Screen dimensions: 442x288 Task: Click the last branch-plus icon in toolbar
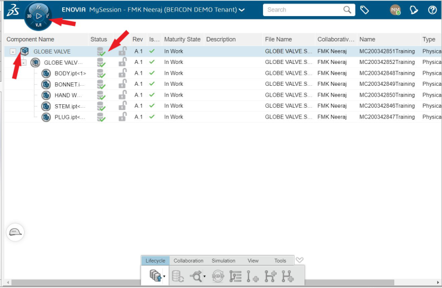point(288,276)
